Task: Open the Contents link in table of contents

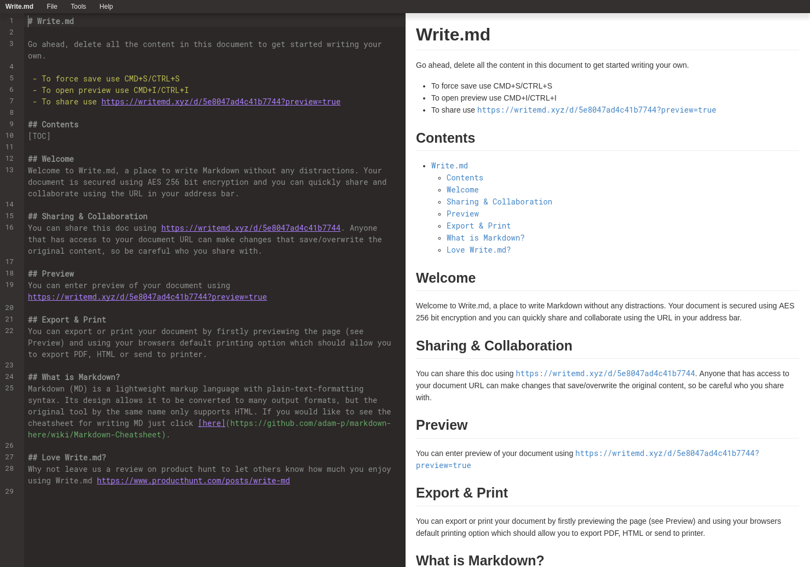Action: click(465, 178)
